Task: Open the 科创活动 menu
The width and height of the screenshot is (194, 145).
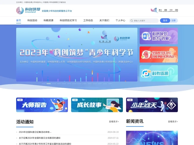Action: pyautogui.click(x=32, y=20)
